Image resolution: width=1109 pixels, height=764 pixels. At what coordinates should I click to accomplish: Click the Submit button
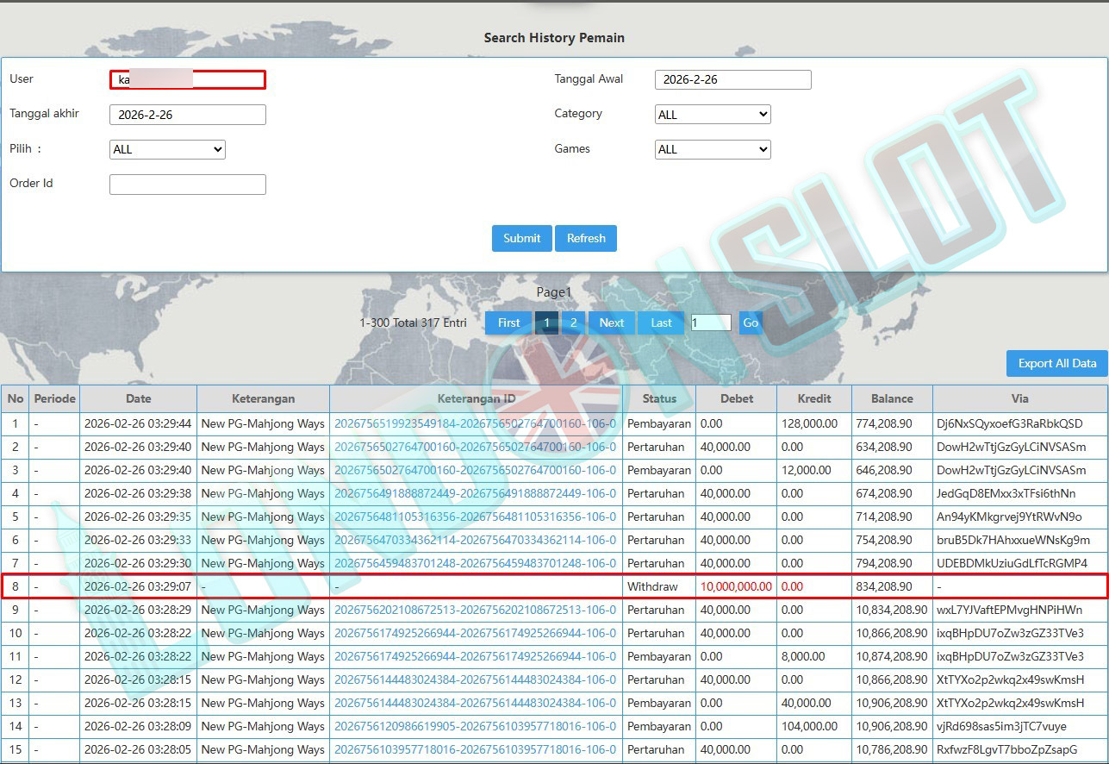pos(521,239)
